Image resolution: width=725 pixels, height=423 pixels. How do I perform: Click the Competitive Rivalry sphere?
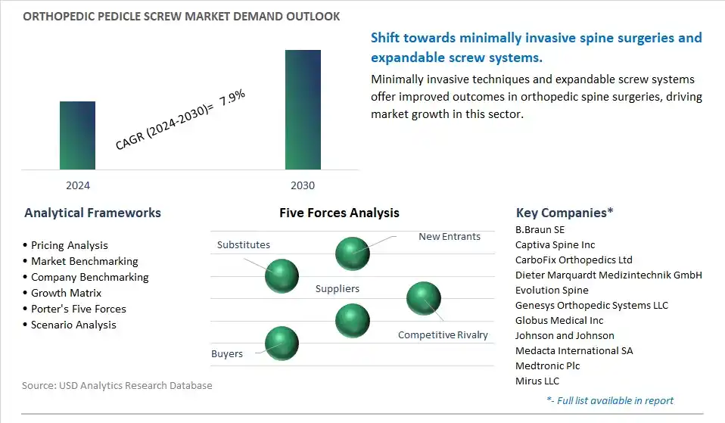[x=424, y=298]
